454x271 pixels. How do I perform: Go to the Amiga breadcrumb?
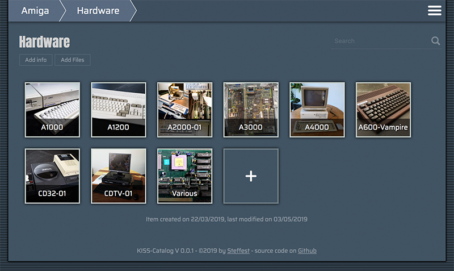click(x=35, y=11)
